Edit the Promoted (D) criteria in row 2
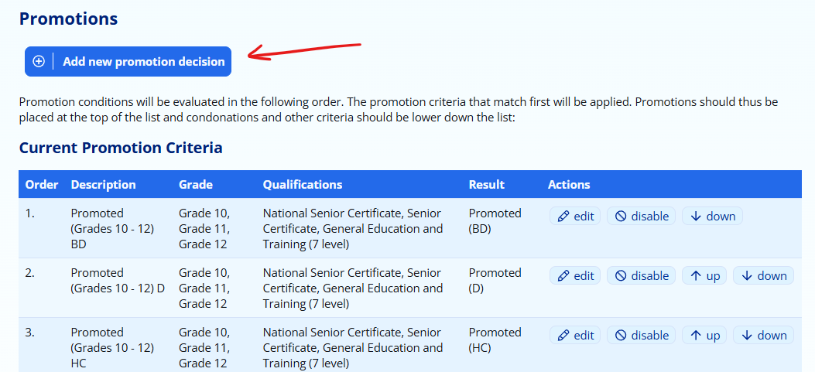Image resolution: width=815 pixels, height=372 pixels. point(575,276)
